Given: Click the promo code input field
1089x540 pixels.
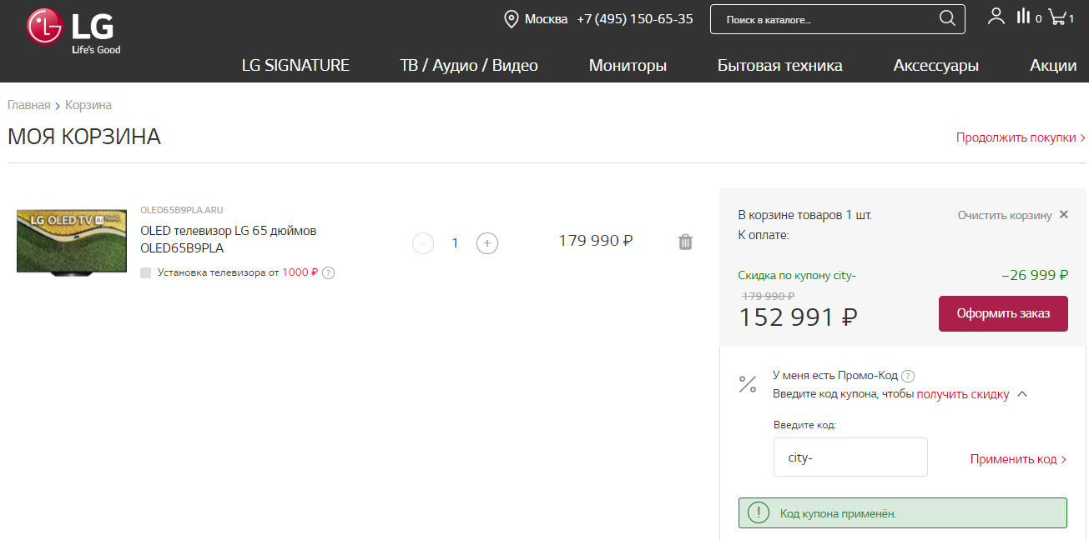Looking at the screenshot, I should pyautogui.click(x=850, y=457).
